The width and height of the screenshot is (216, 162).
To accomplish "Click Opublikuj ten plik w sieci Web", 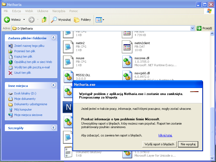I will click(33, 62).
